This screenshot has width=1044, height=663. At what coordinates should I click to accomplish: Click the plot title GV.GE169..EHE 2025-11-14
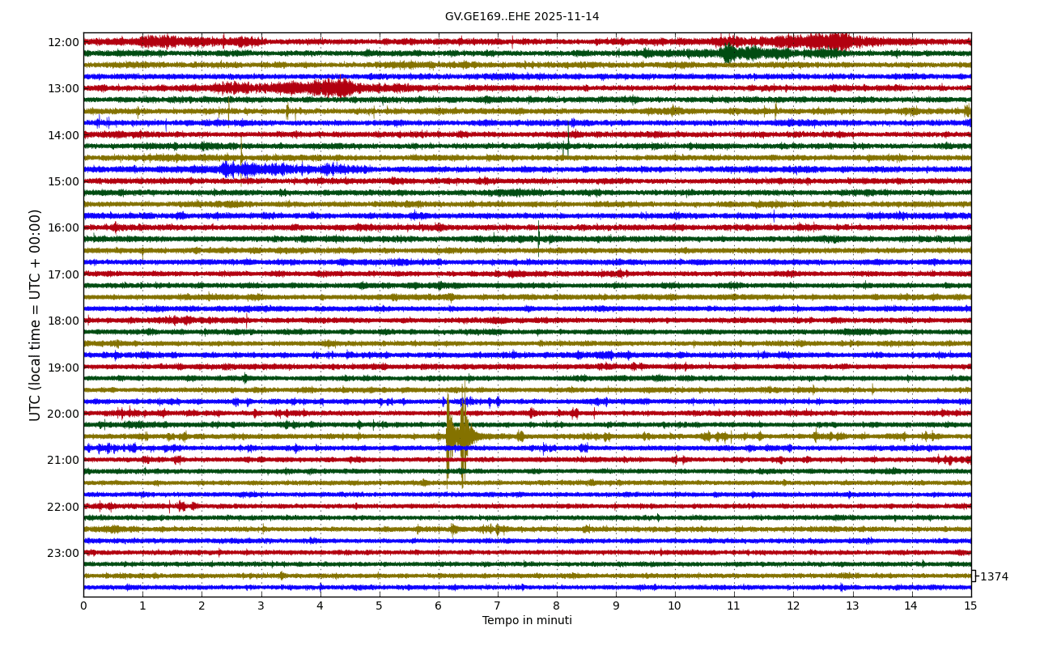point(522,17)
